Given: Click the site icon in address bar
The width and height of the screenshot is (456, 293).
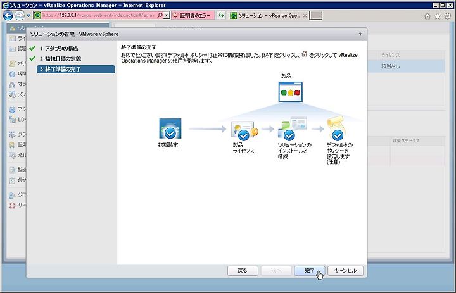Looking at the screenshot, I should [37, 15].
